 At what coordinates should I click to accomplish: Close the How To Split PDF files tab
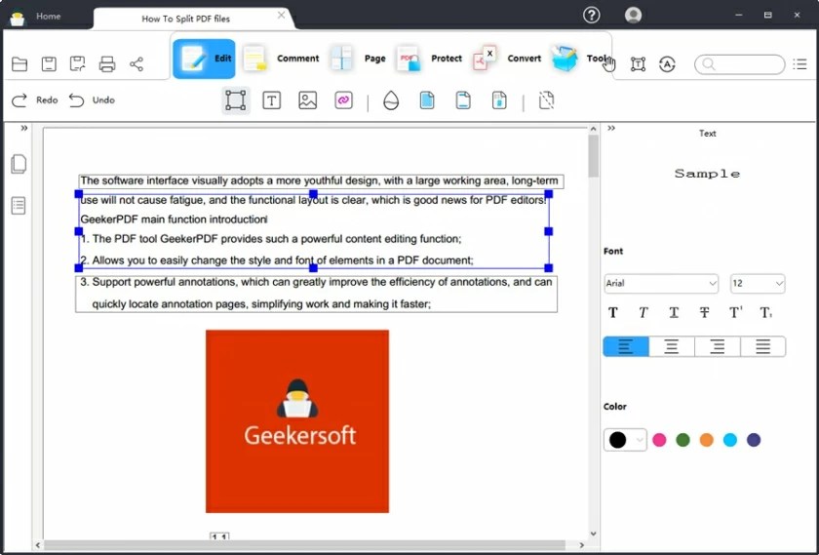tap(281, 16)
